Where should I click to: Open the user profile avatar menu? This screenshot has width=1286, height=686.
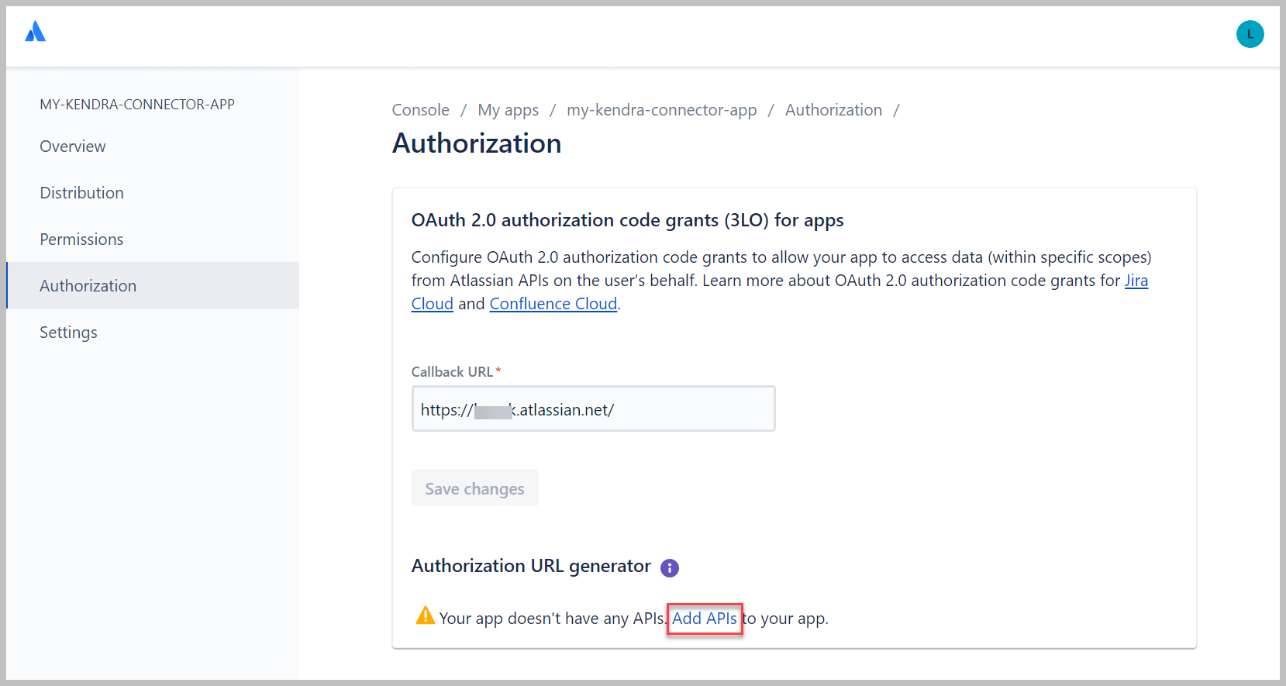click(x=1250, y=34)
